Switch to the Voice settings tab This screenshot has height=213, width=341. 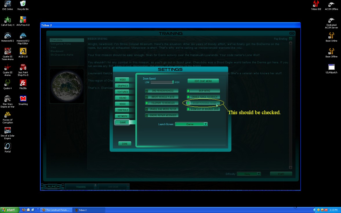pos(122,104)
